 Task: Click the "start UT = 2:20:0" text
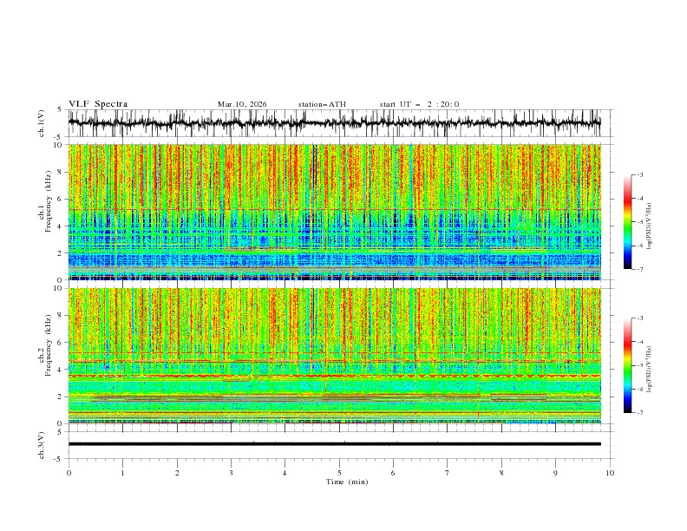pos(419,104)
